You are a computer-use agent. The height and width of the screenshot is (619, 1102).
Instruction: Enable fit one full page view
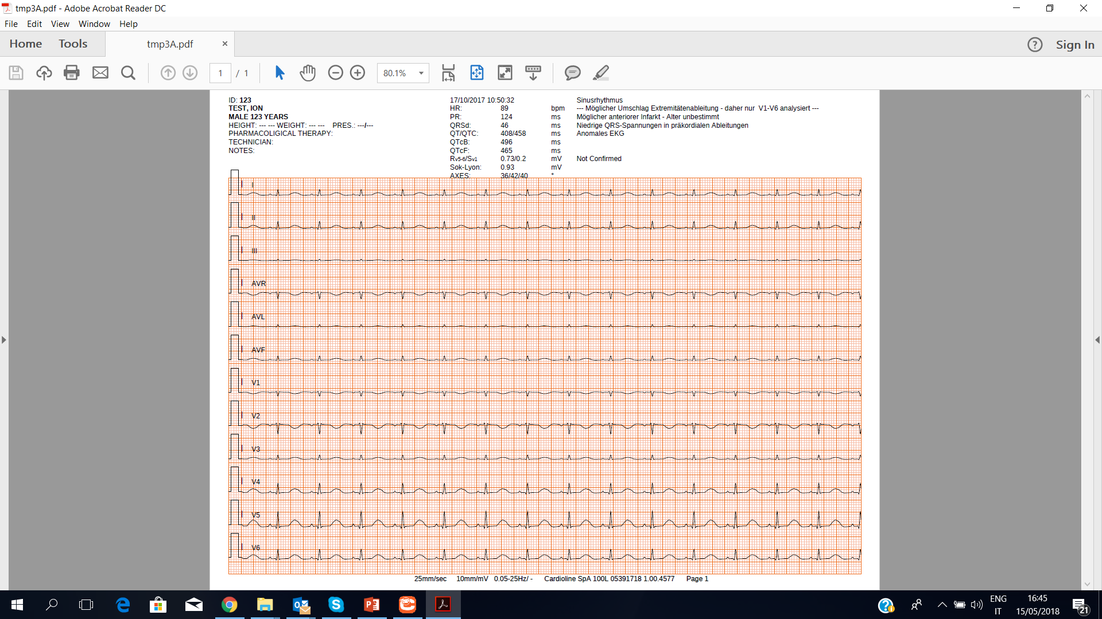[477, 73]
